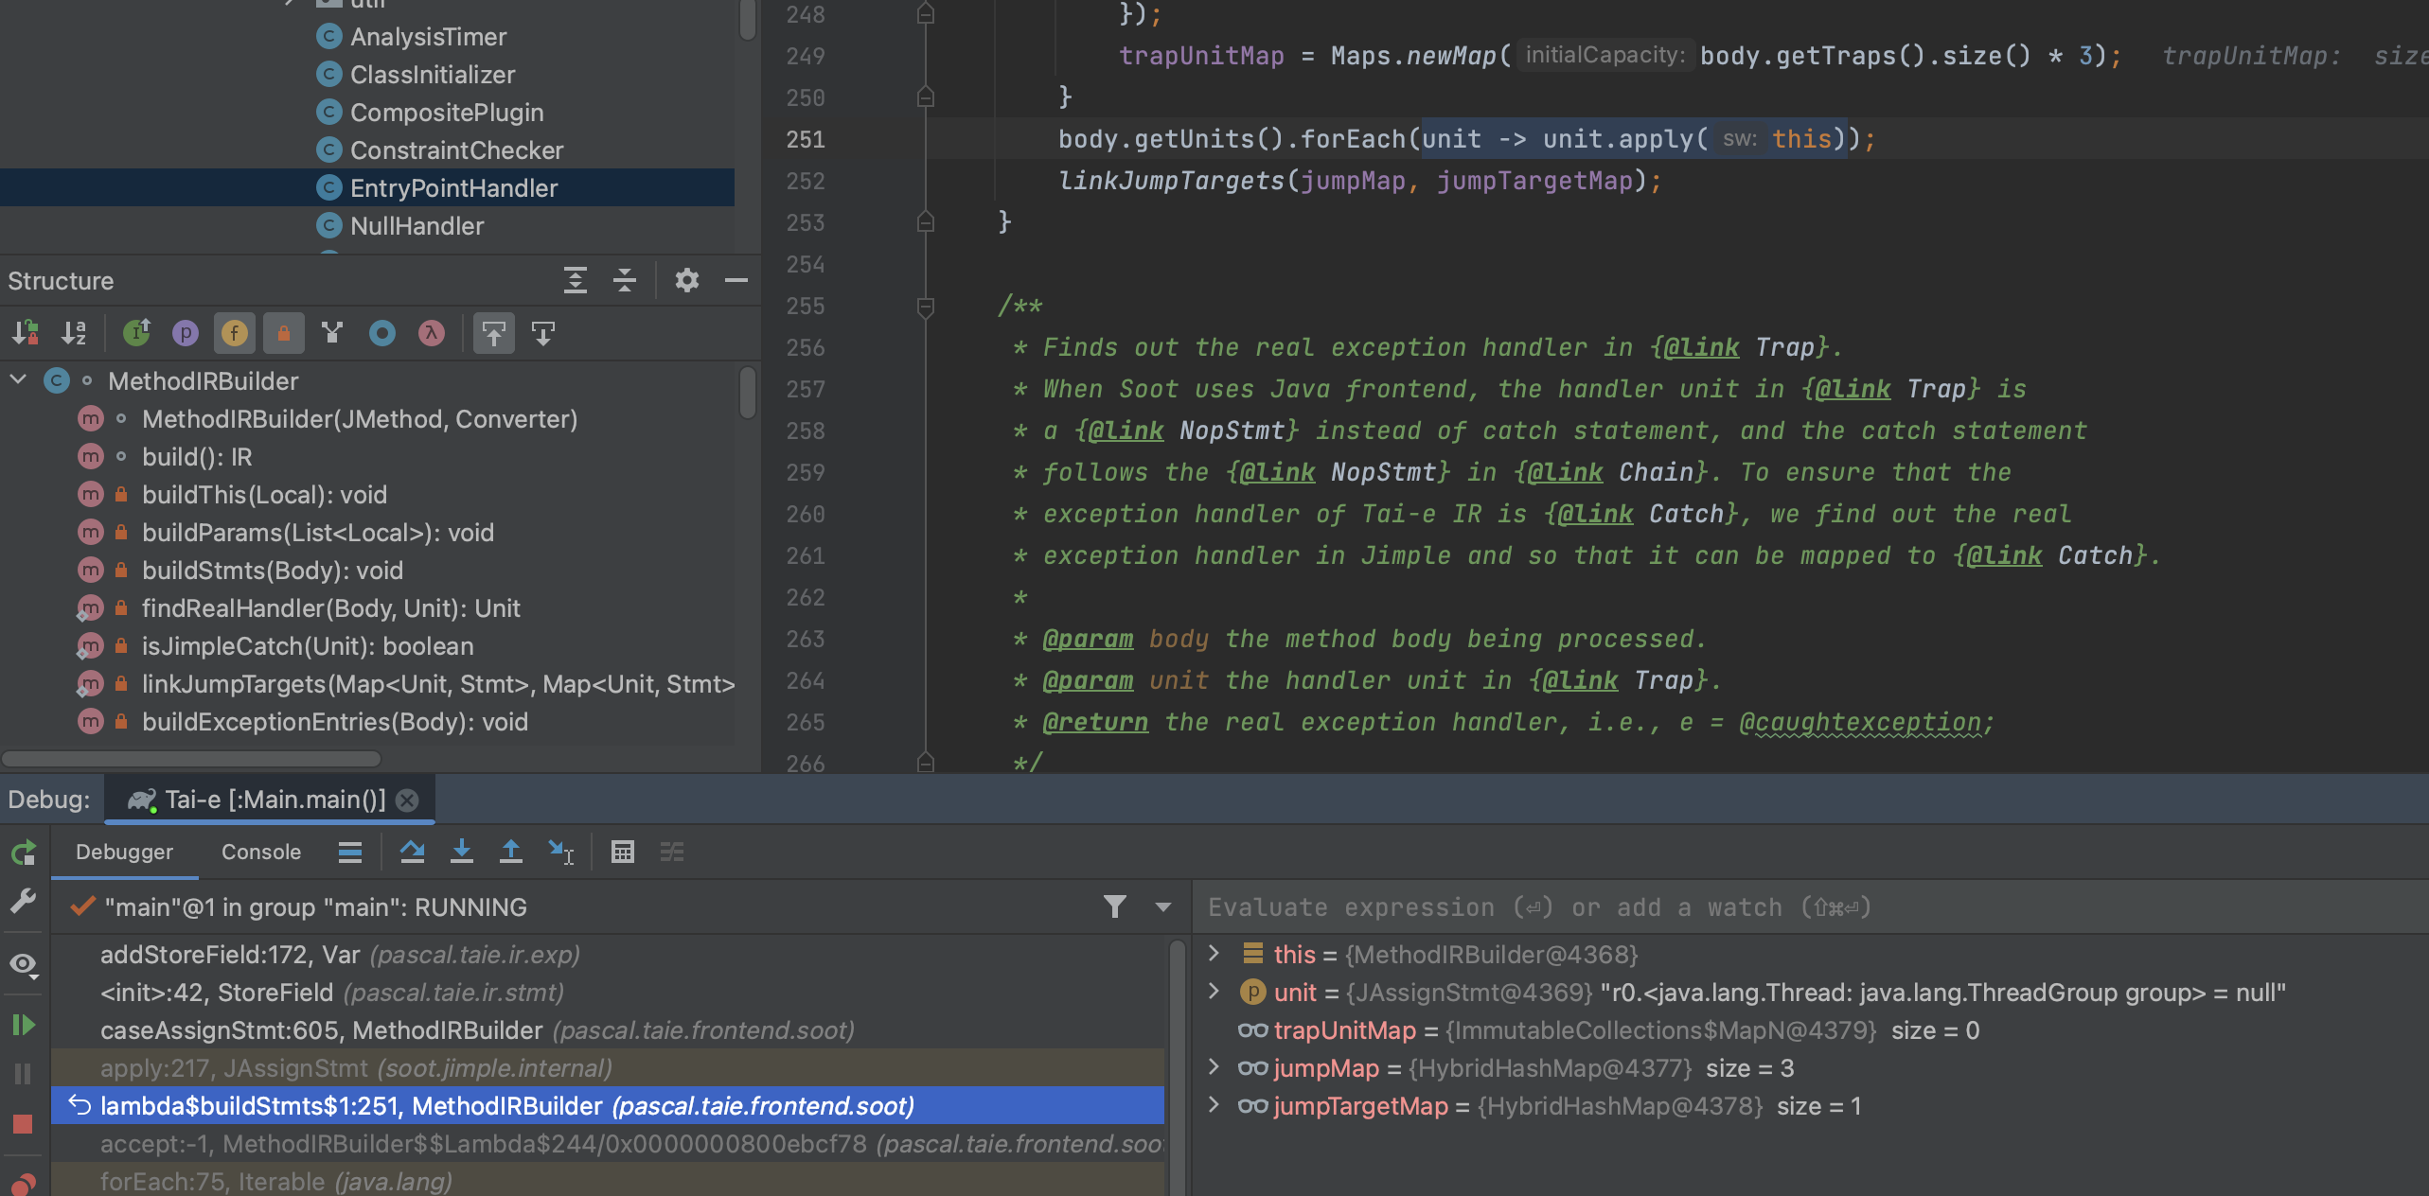This screenshot has height=1196, width=2429.
Task: Click View Breakpoints eye icon in debug sidebar
Action: [24, 964]
